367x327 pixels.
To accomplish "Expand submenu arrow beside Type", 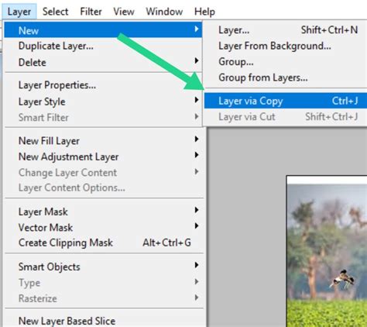I will [x=197, y=281].
